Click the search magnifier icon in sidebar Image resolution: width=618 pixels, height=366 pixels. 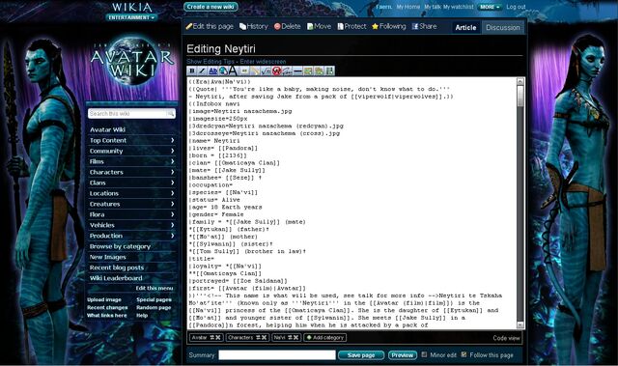[170, 113]
